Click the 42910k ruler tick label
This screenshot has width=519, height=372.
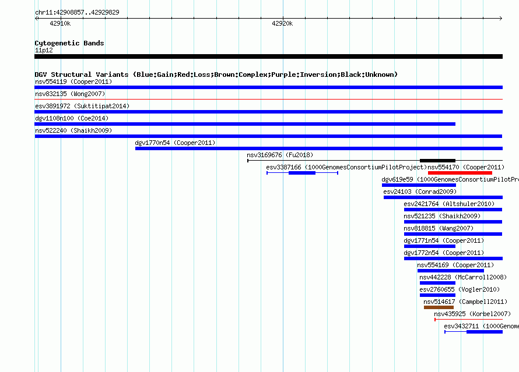(60, 23)
